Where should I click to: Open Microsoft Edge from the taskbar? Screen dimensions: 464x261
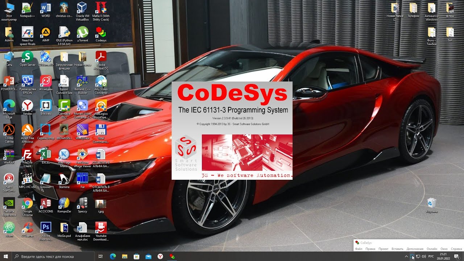click(112, 256)
